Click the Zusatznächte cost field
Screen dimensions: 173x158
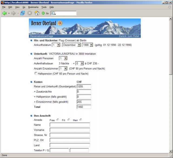[84, 91]
